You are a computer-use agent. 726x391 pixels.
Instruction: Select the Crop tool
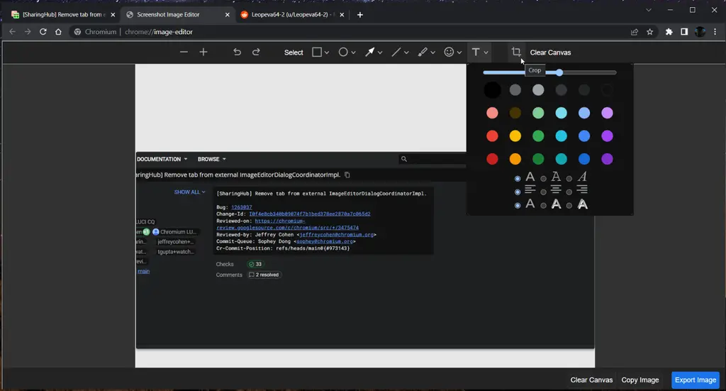pyautogui.click(x=516, y=52)
